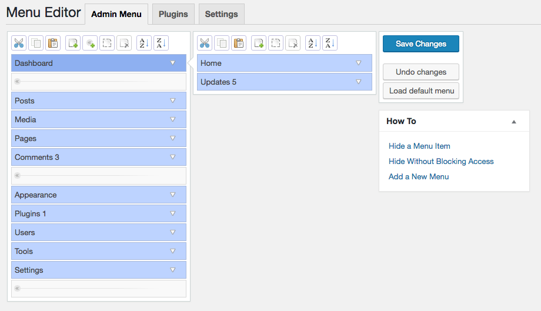Open the Add a New Menu link
The height and width of the screenshot is (311, 541).
[419, 176]
